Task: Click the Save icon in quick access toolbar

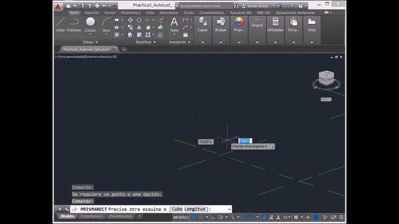Action: click(83, 6)
